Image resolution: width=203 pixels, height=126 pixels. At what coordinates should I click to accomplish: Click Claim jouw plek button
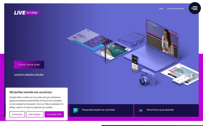pos(29,65)
